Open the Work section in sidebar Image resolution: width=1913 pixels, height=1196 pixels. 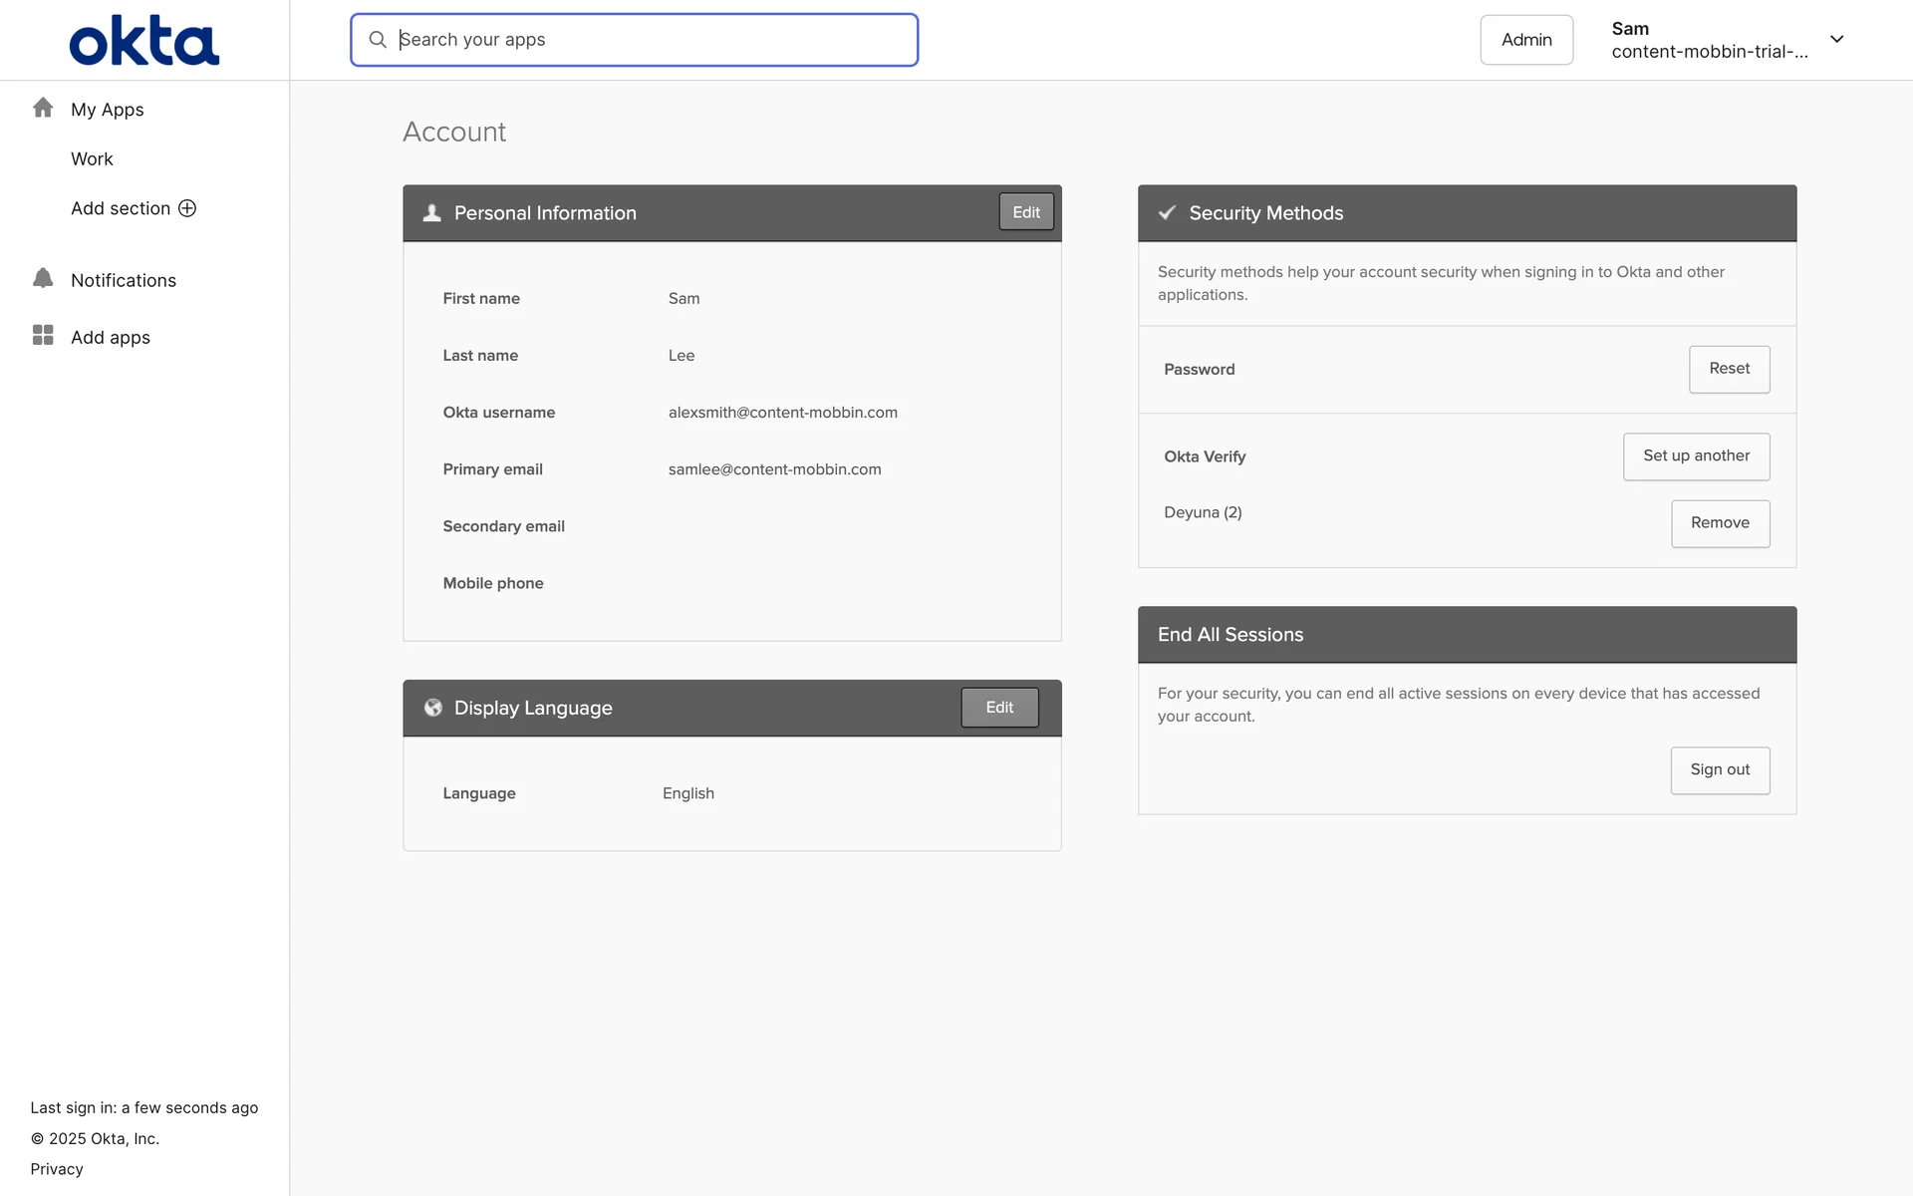click(x=92, y=159)
